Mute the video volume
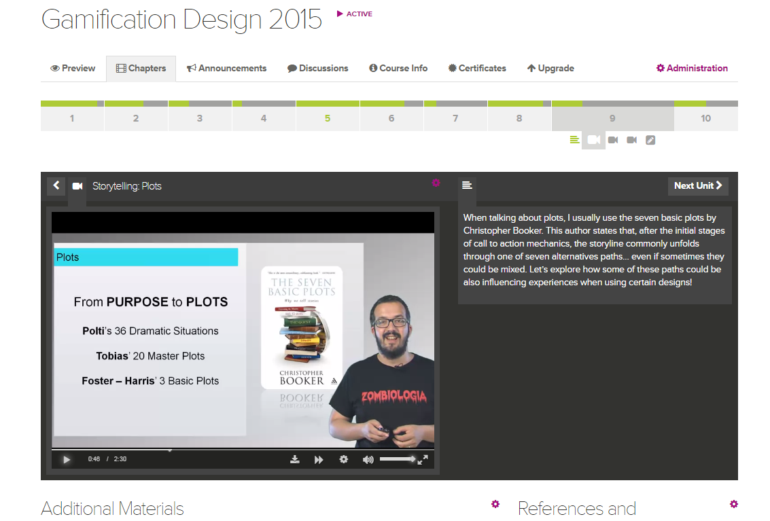The width and height of the screenshot is (770, 521). pos(368,460)
